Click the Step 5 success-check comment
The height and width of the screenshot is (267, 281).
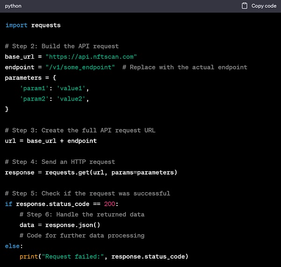tap(88, 193)
